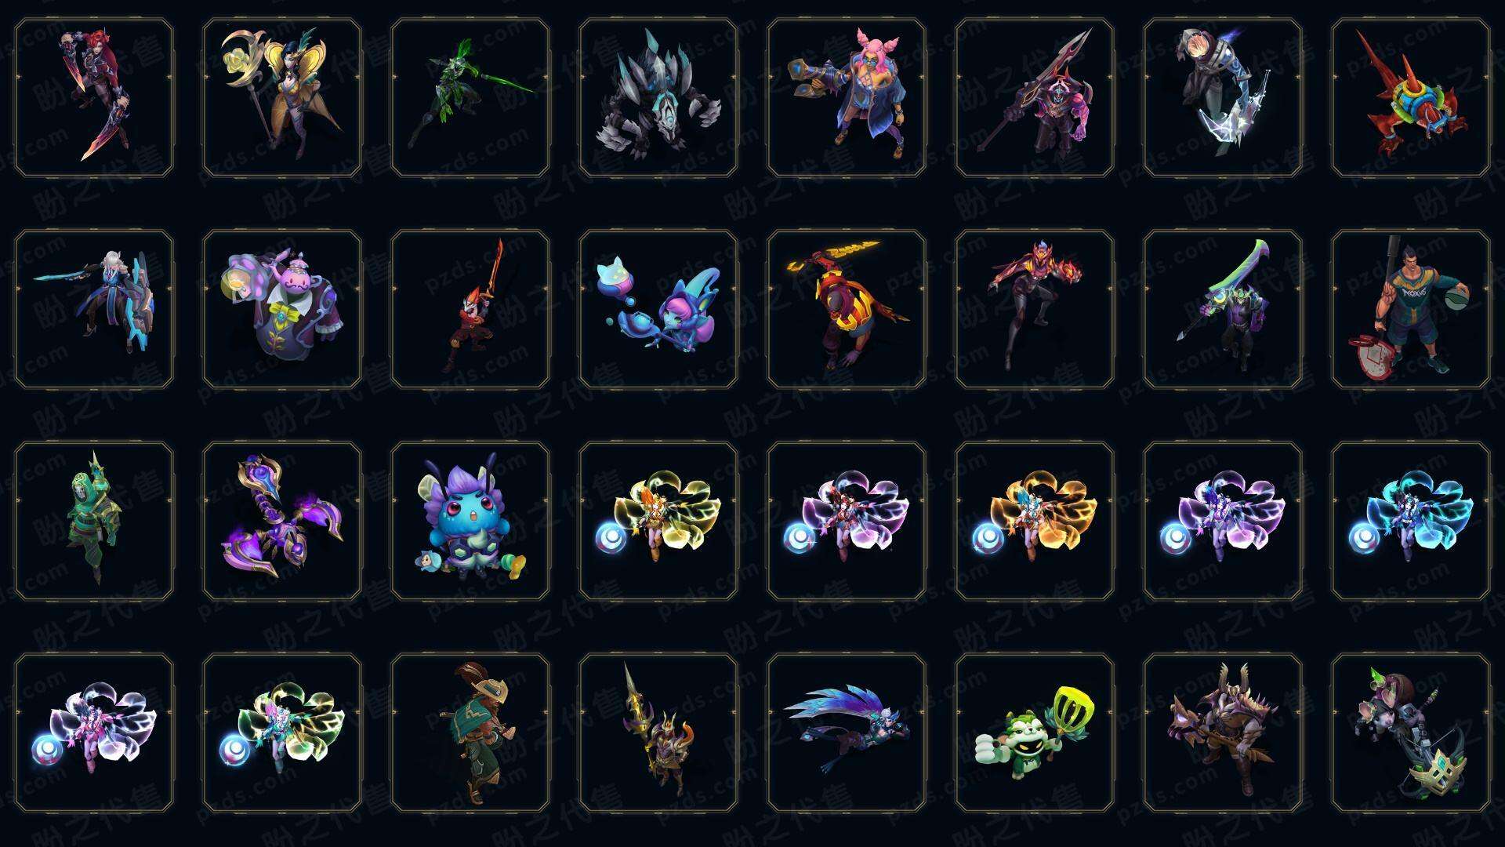Open the red spiked crab creature skin
Image resolution: width=1505 pixels, height=847 pixels.
1411,98
